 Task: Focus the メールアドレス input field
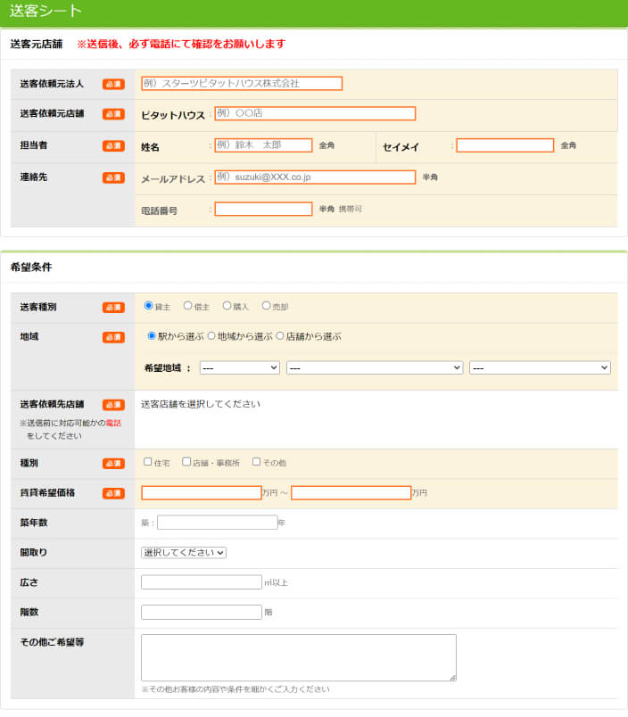[x=315, y=177]
